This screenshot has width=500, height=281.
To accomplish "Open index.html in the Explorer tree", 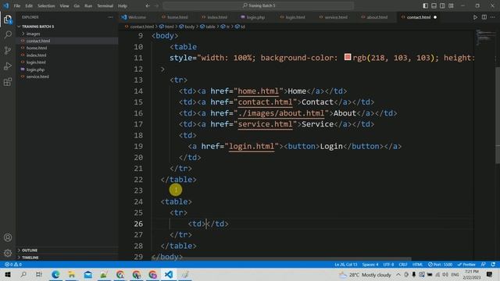I will pos(37,55).
